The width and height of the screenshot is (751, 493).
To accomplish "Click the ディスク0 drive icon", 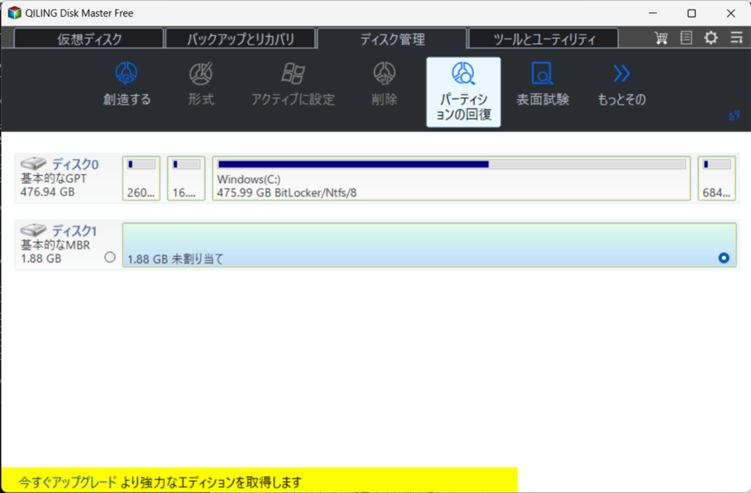I will pyautogui.click(x=34, y=163).
